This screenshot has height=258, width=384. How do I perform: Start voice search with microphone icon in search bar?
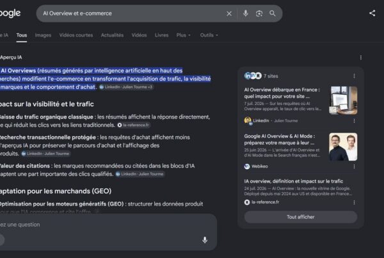pos(245,13)
